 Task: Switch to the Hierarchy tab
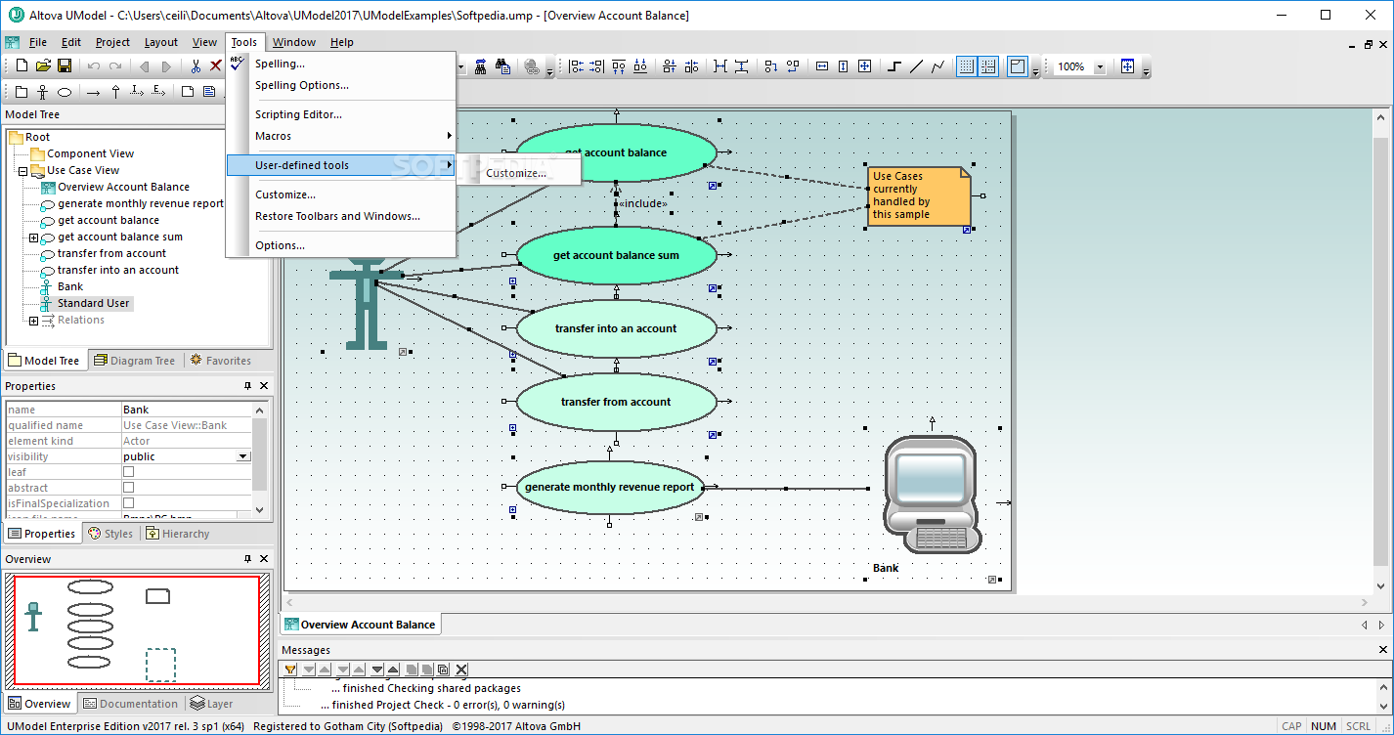point(177,534)
